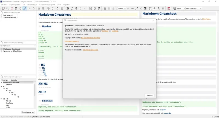Open the Справка menu

(x=66, y=5)
